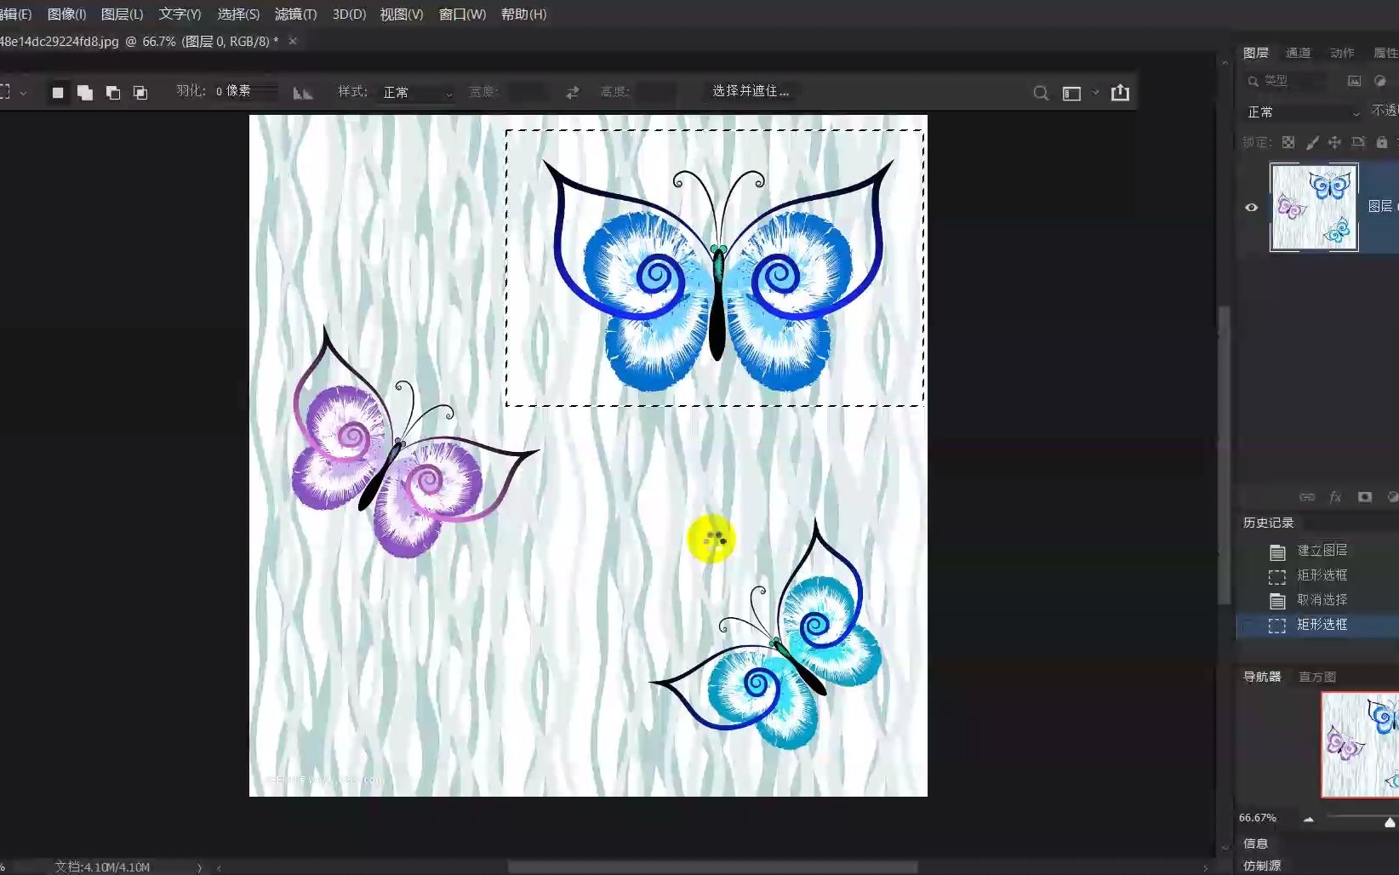Toggle lock all padlock icon
Image resolution: width=1399 pixels, height=875 pixels.
coord(1382,142)
